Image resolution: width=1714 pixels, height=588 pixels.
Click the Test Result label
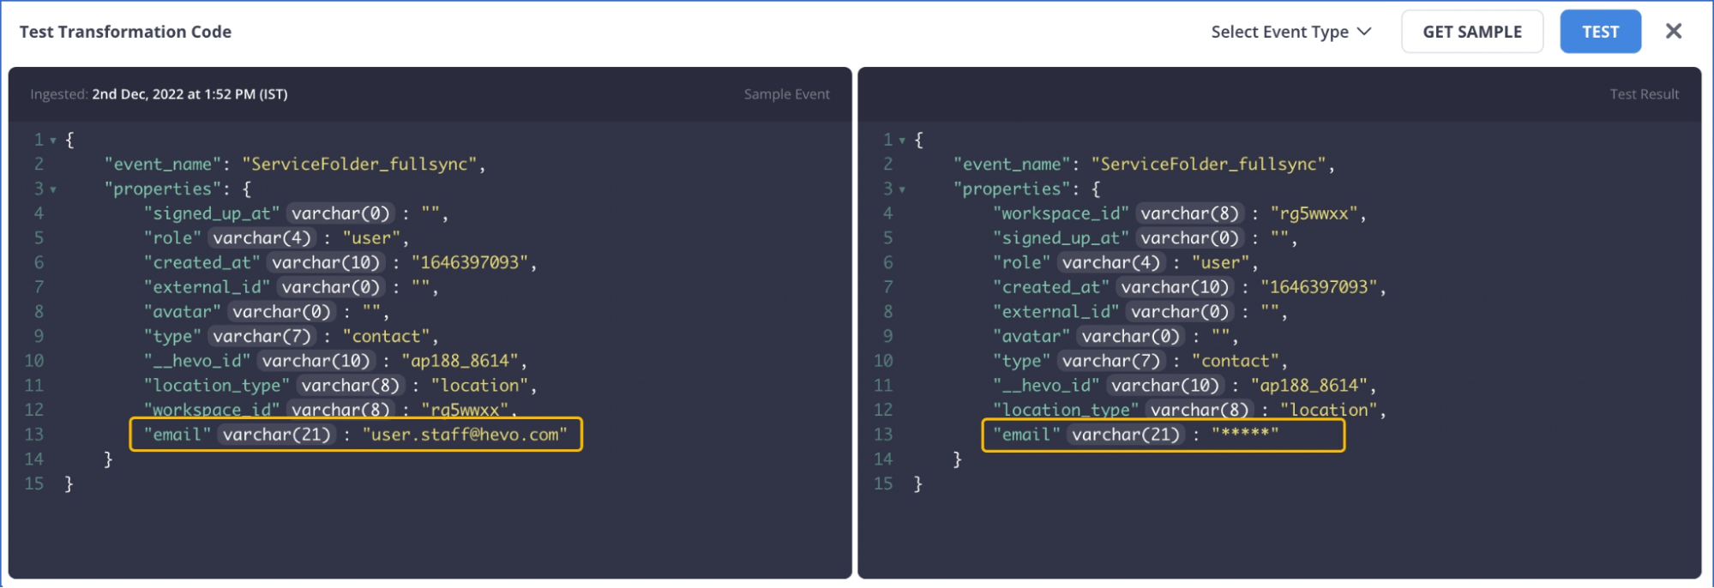[1644, 94]
